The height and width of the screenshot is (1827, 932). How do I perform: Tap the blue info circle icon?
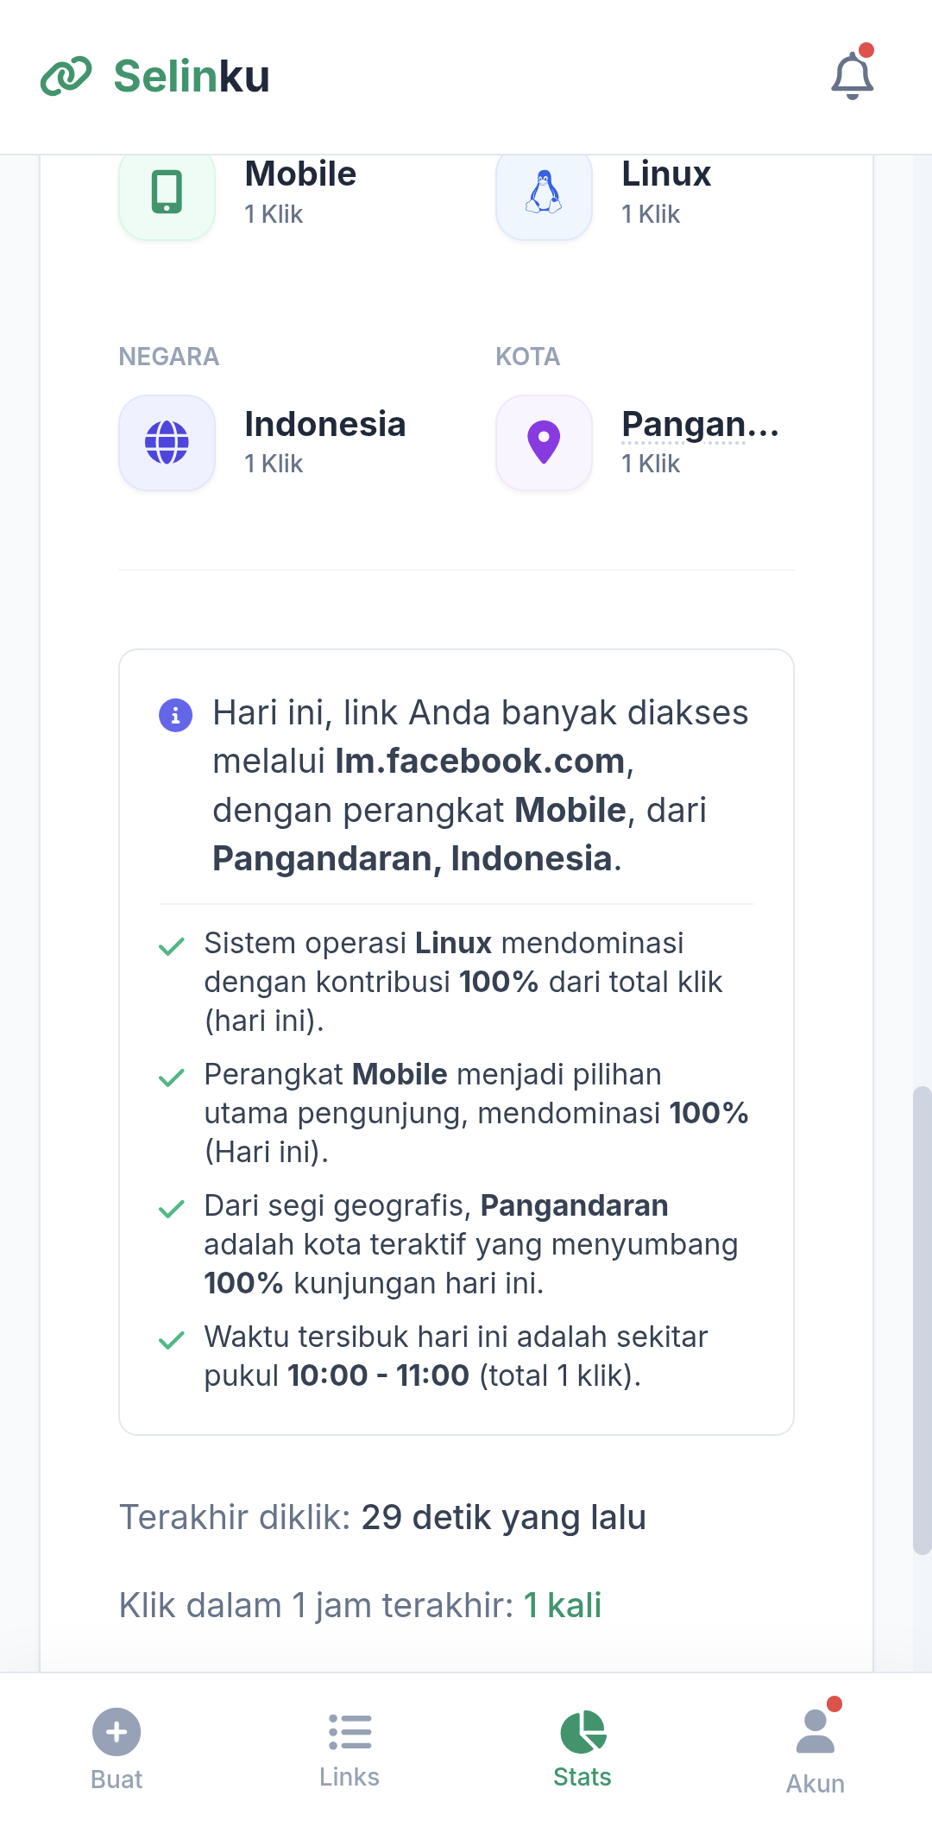[175, 715]
